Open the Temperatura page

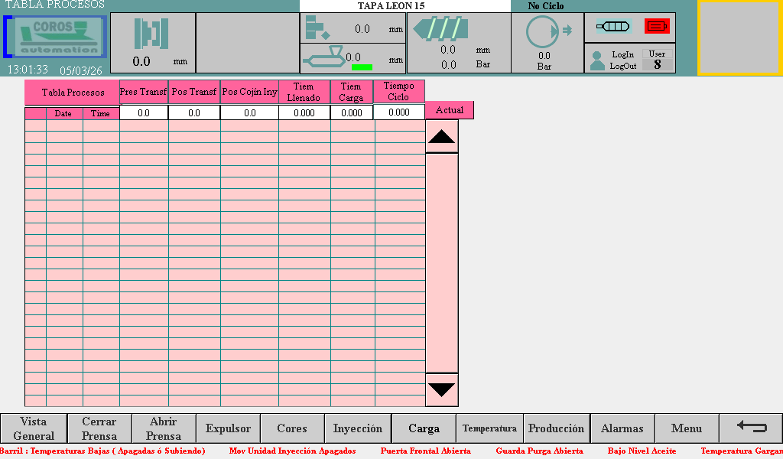489,428
